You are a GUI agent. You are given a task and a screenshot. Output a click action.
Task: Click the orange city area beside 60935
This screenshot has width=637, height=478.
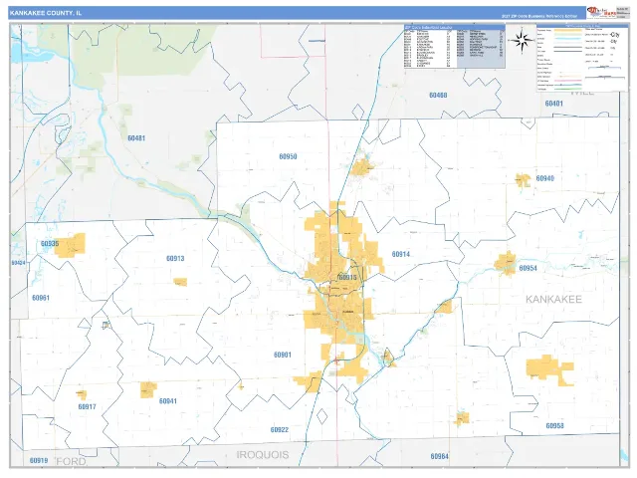point(71,246)
